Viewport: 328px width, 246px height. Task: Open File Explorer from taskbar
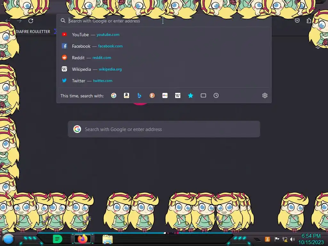pos(108,239)
